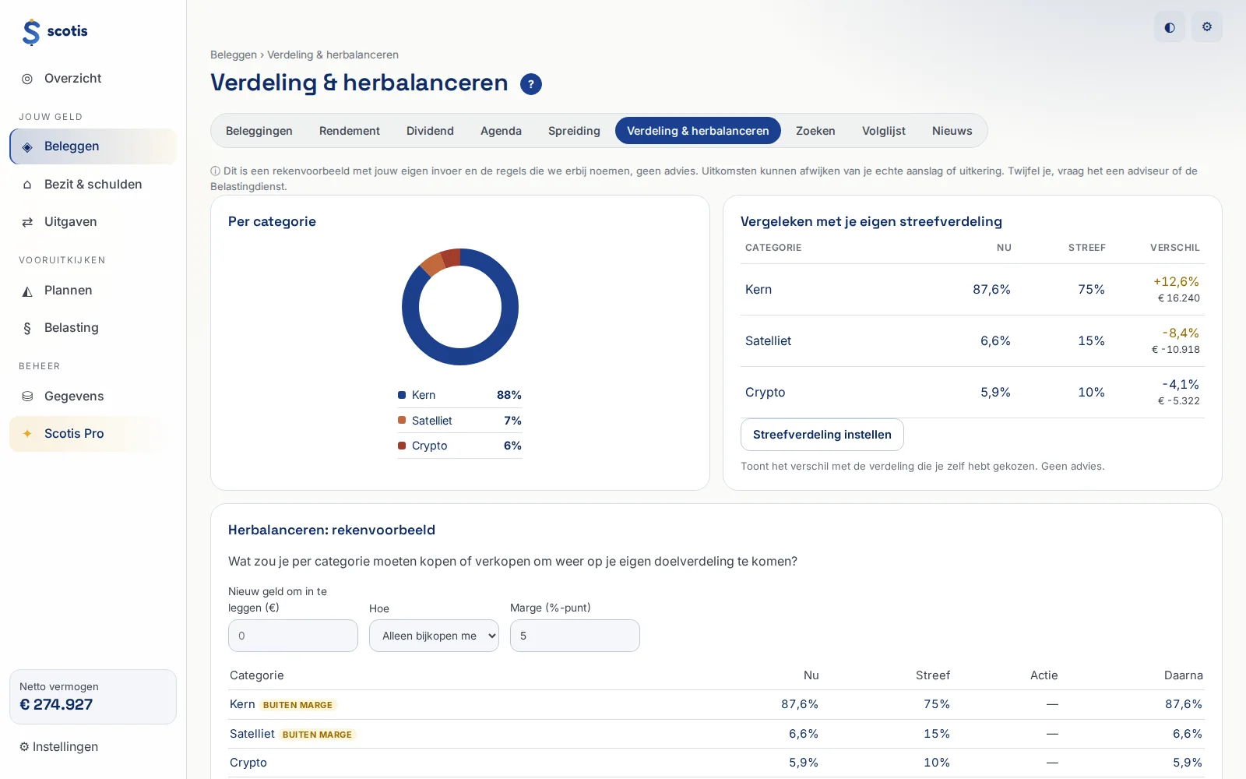Click the -8,4% Satelliet difference value
Image resolution: width=1246 pixels, height=779 pixels.
[1181, 333]
